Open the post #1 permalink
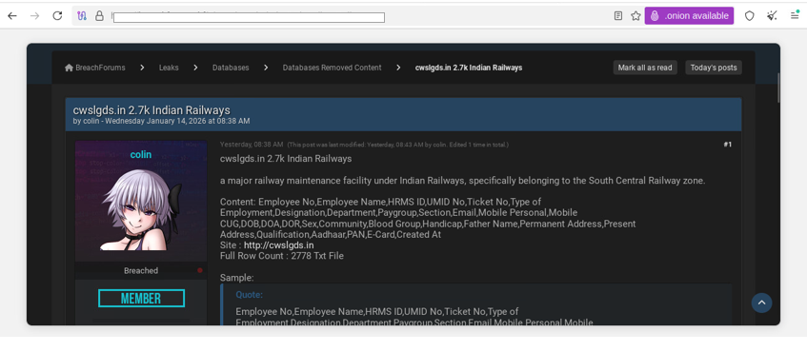This screenshot has height=352, width=807. [x=727, y=145]
